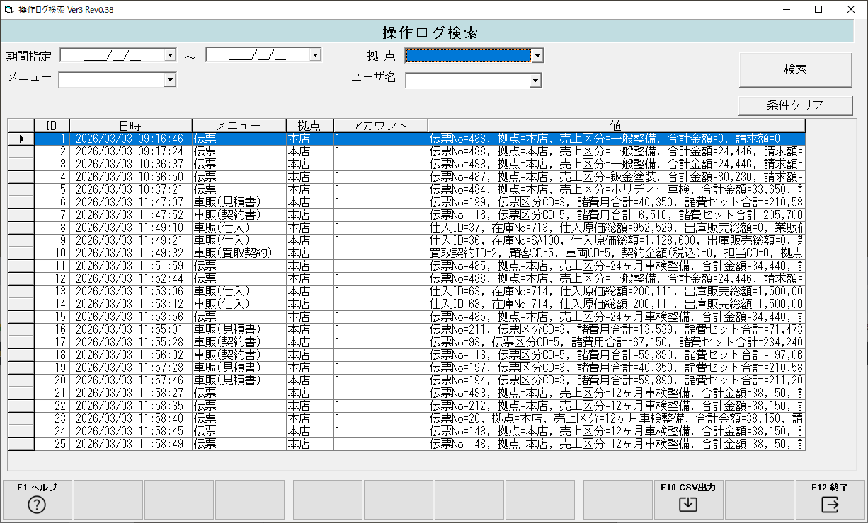868x523 pixels.
Task: Click the F10 CSV export download icon
Action: (x=687, y=505)
